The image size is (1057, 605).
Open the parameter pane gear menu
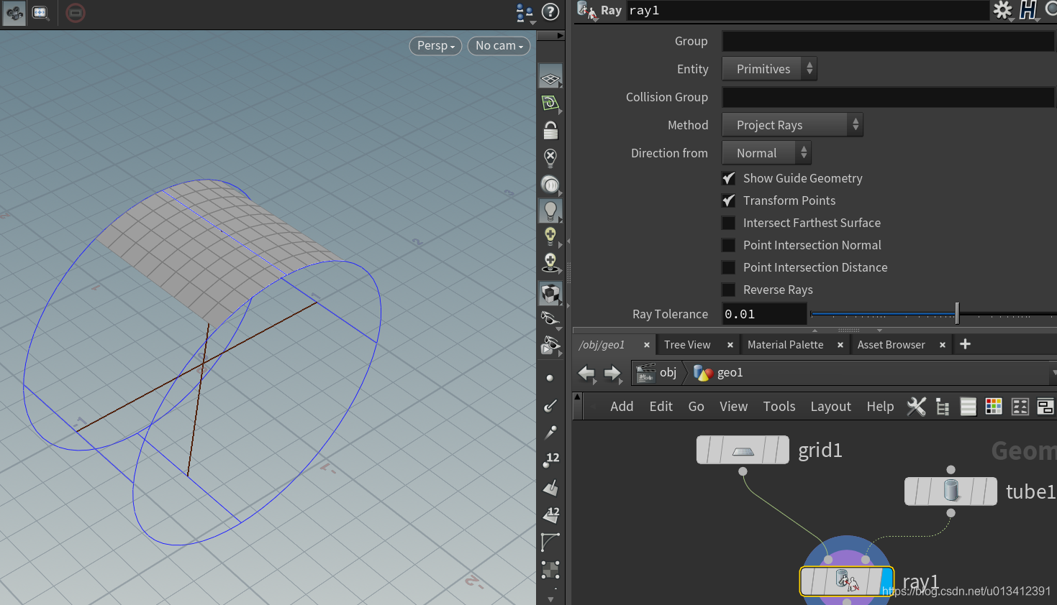tap(1002, 10)
